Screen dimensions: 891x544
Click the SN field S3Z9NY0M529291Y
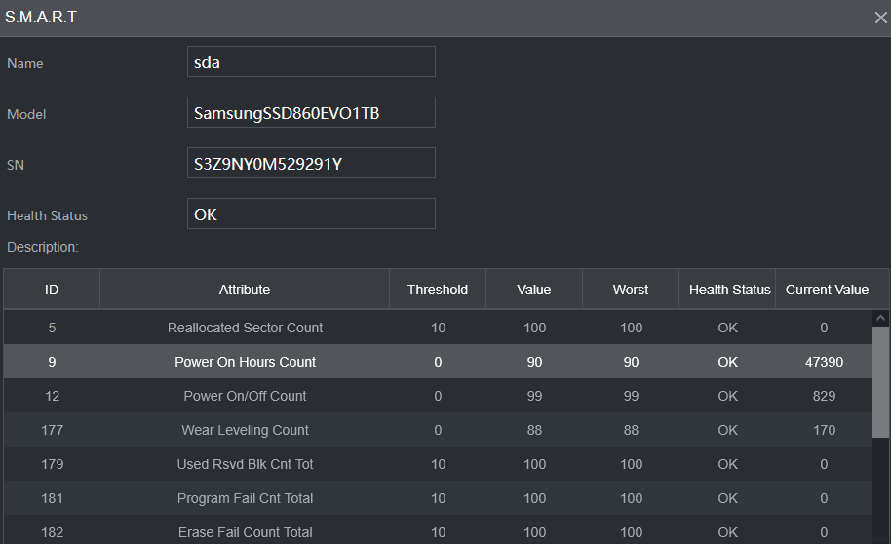coord(311,163)
